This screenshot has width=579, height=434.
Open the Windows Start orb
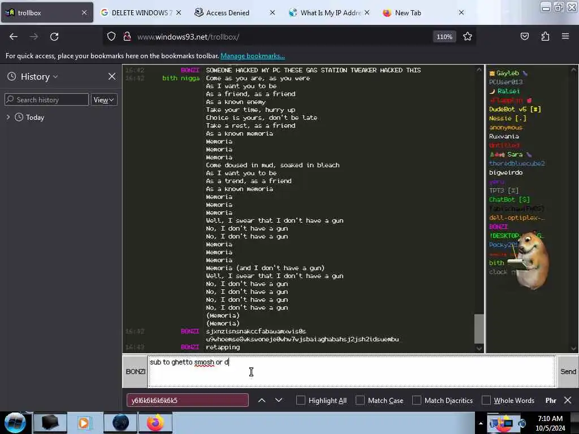coord(14,423)
